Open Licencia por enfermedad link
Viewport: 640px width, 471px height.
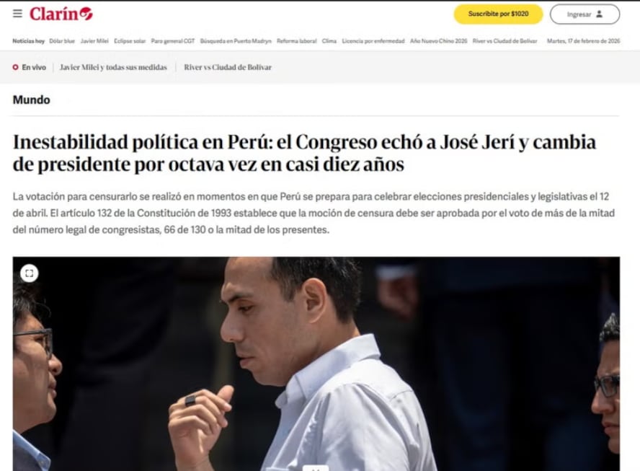[x=373, y=41]
